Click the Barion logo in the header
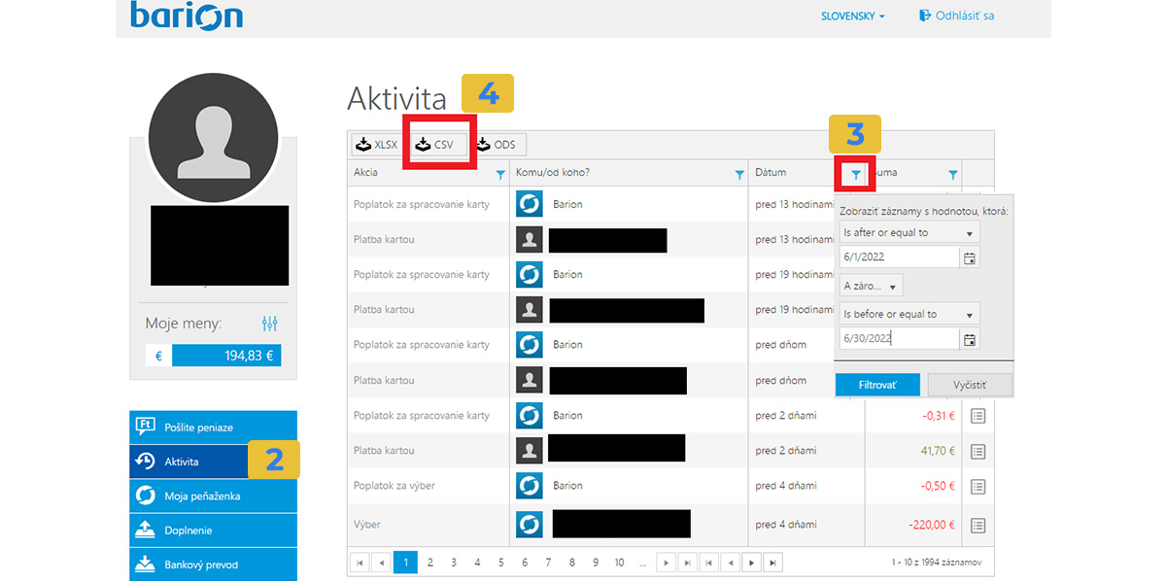 coord(187,16)
